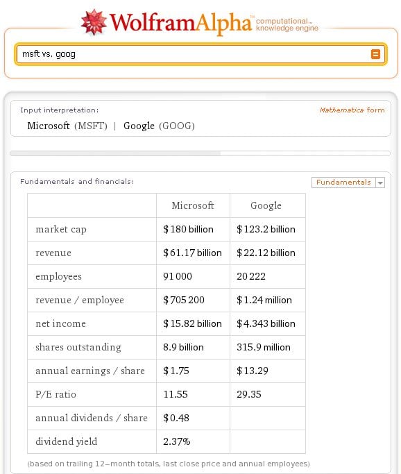Click Microsoft employees value '91 000'
Image resolution: width=401 pixels, height=474 pixels.
pos(178,276)
